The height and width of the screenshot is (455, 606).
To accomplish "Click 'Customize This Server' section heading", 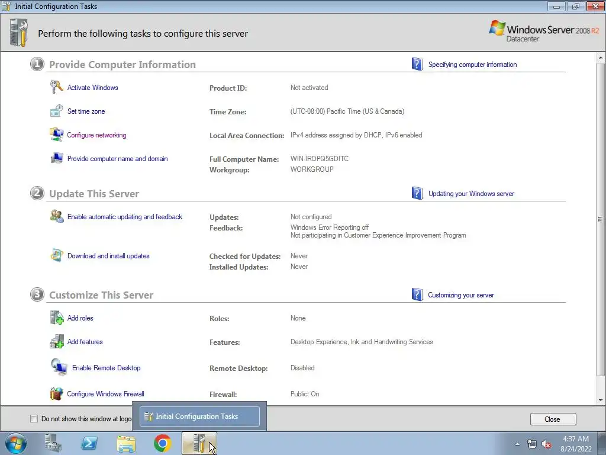I will [101, 295].
